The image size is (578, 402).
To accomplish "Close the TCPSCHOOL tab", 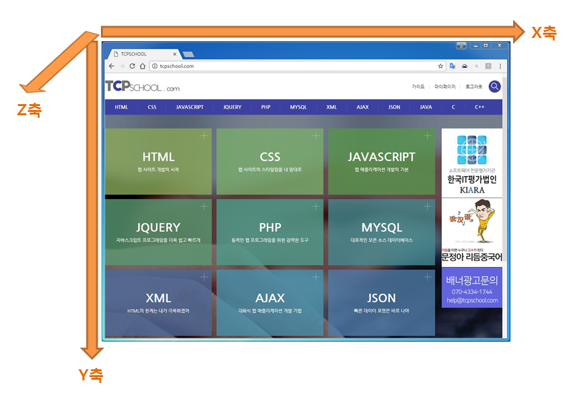I will click(175, 54).
